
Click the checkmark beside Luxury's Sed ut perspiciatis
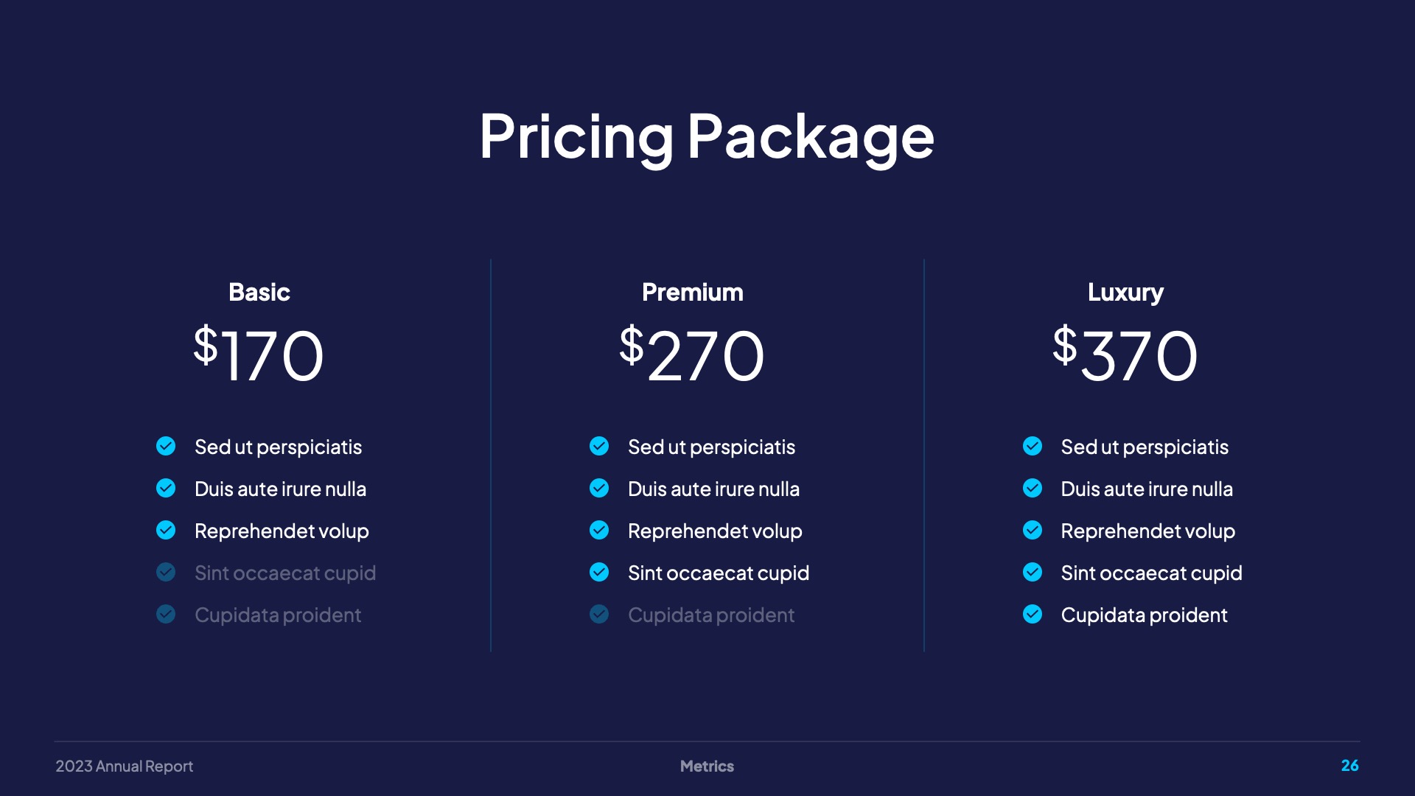[x=1033, y=447]
